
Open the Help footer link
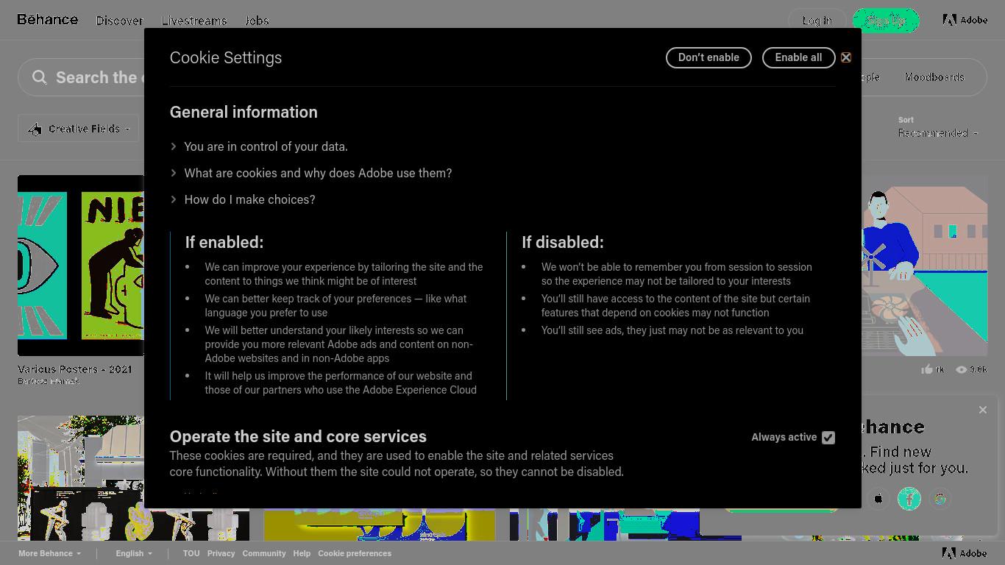tap(302, 553)
